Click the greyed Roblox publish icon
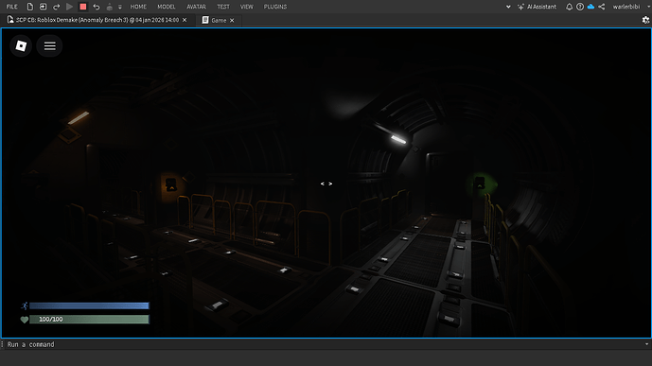Image resolution: width=652 pixels, height=366 pixels. (x=110, y=7)
